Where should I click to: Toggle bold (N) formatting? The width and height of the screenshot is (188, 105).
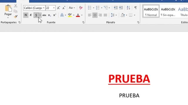click(x=26, y=15)
